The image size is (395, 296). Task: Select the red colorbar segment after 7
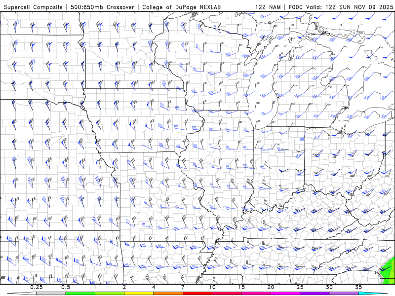tap(197, 294)
